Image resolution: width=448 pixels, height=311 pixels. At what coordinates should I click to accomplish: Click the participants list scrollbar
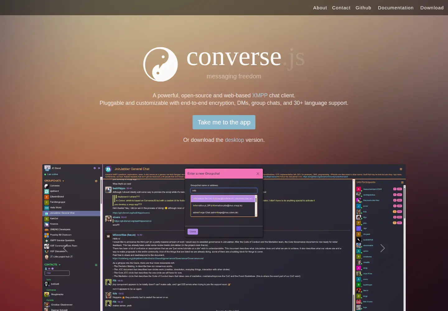coord(404,249)
